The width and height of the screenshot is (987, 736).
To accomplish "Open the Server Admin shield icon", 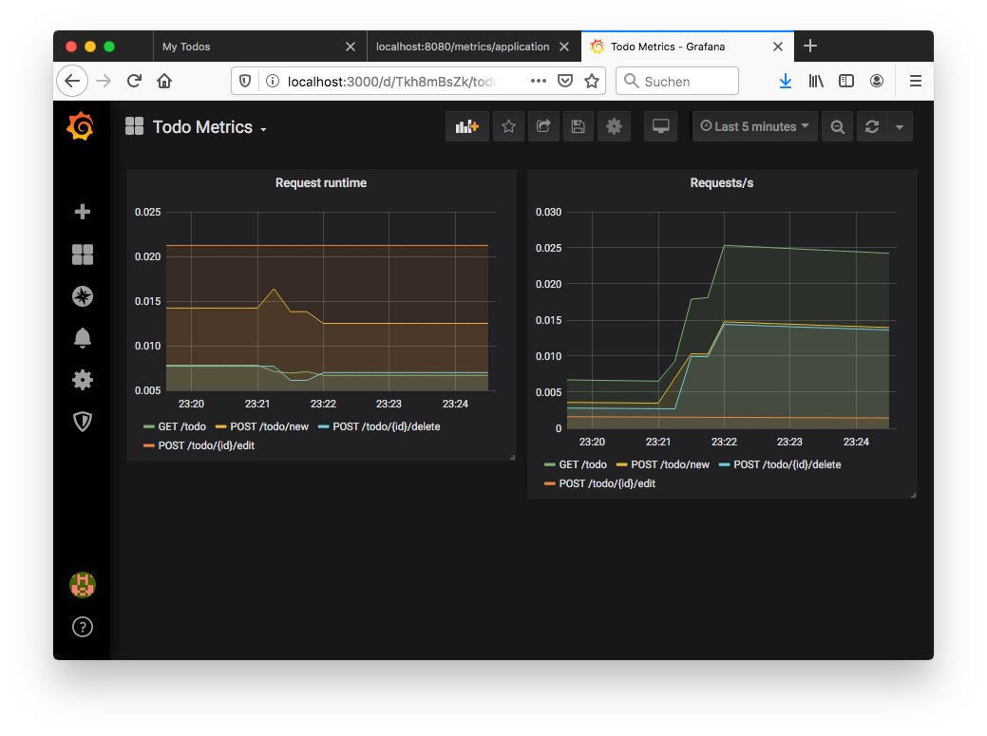I will pos(83,422).
